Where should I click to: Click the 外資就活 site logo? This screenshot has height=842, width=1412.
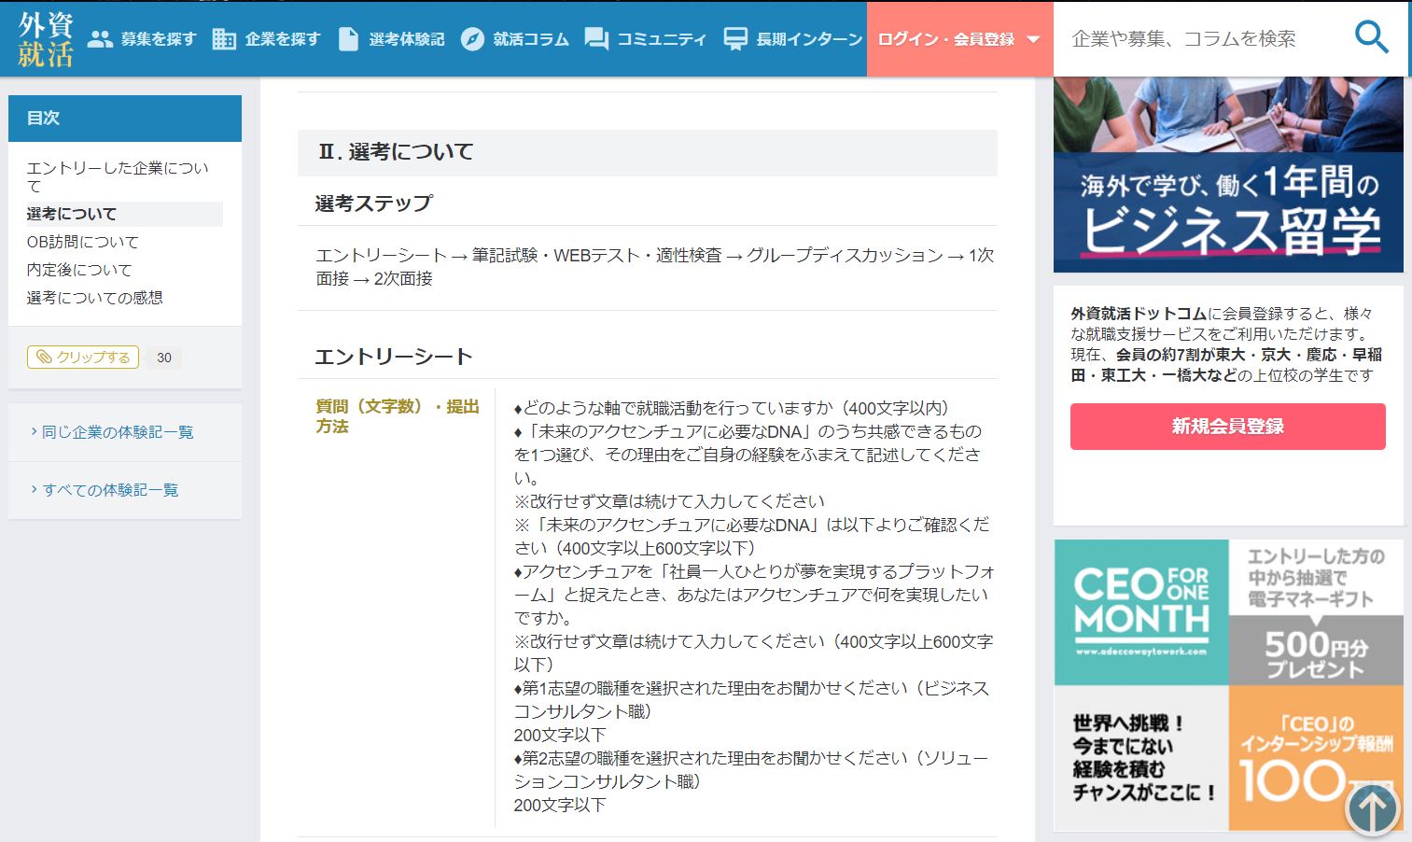[45, 39]
